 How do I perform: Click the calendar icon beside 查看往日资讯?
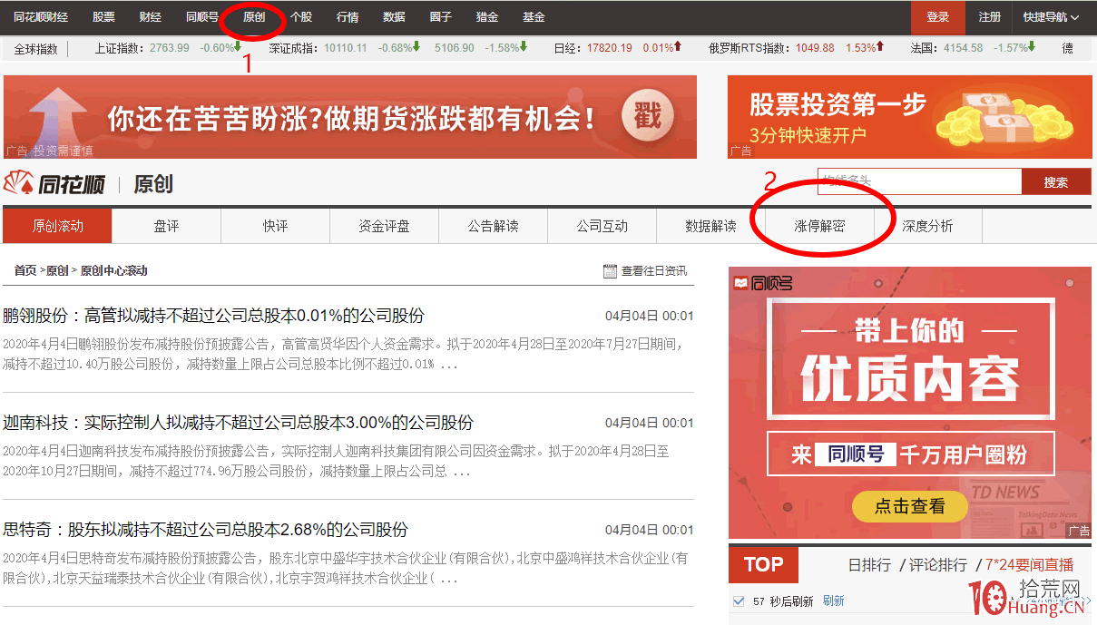(x=610, y=271)
